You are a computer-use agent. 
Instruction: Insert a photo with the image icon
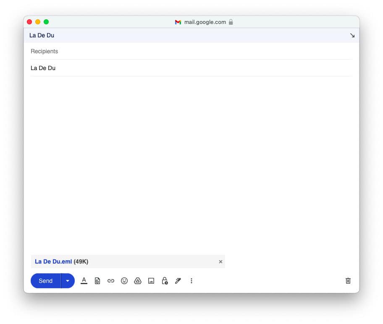[151, 281]
